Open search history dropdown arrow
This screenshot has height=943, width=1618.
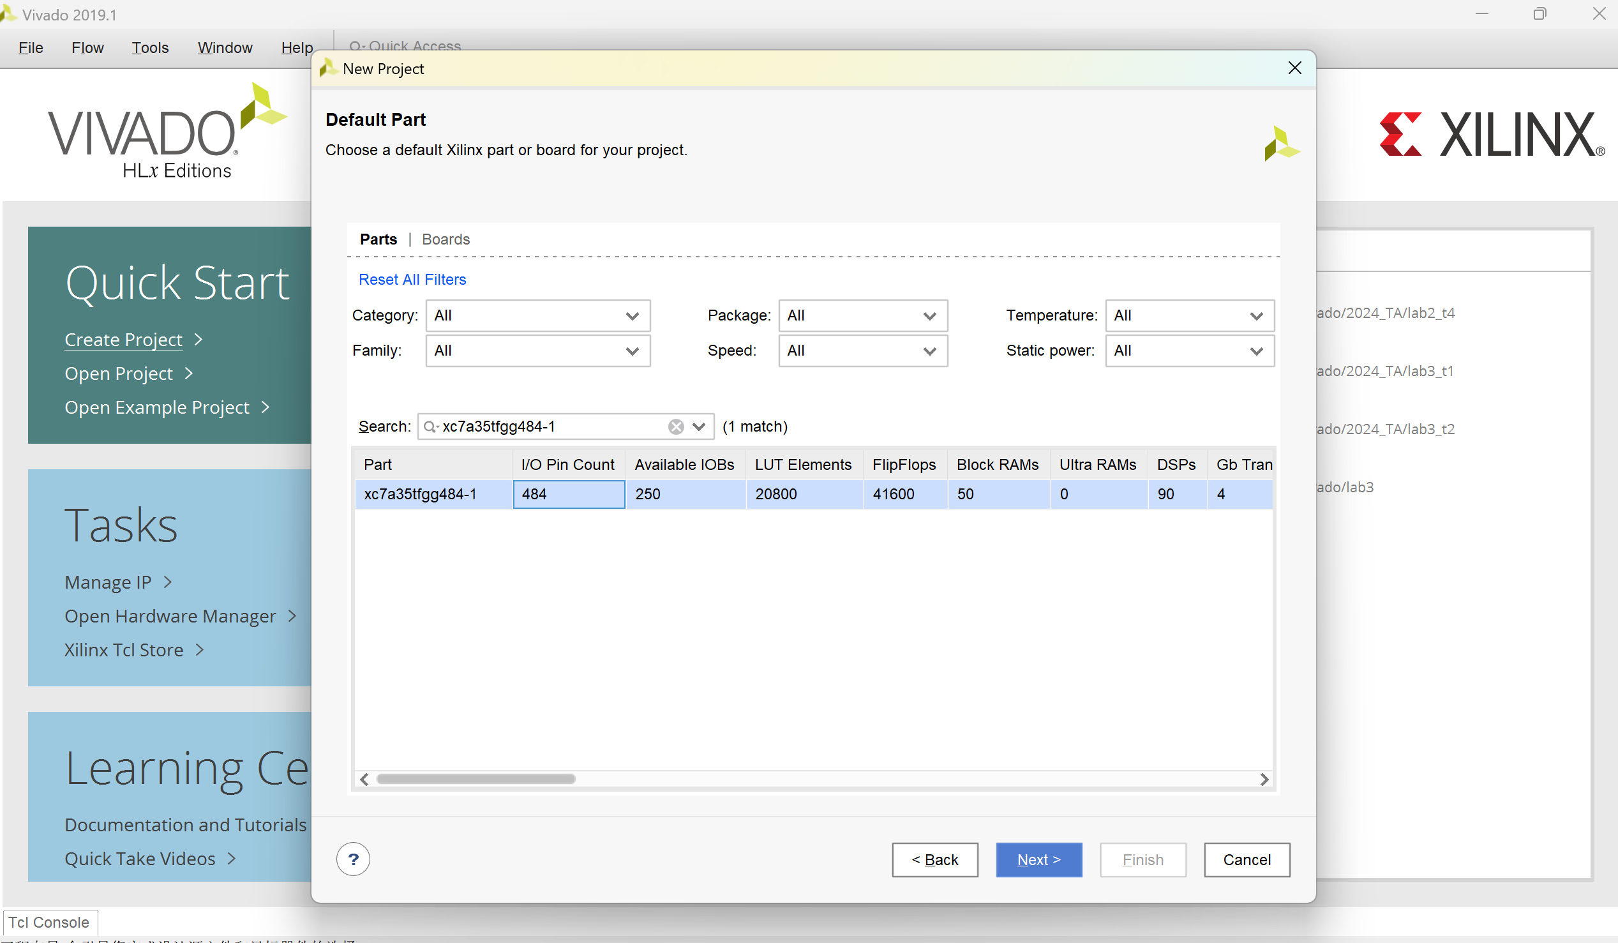pyautogui.click(x=699, y=426)
